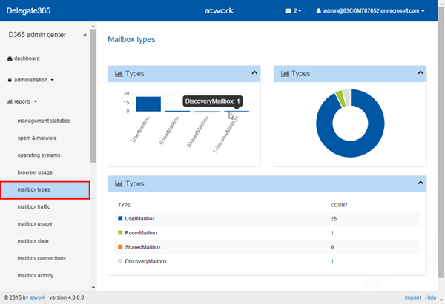
Task: Click the chart icon in donut Types panel
Action: [285, 74]
